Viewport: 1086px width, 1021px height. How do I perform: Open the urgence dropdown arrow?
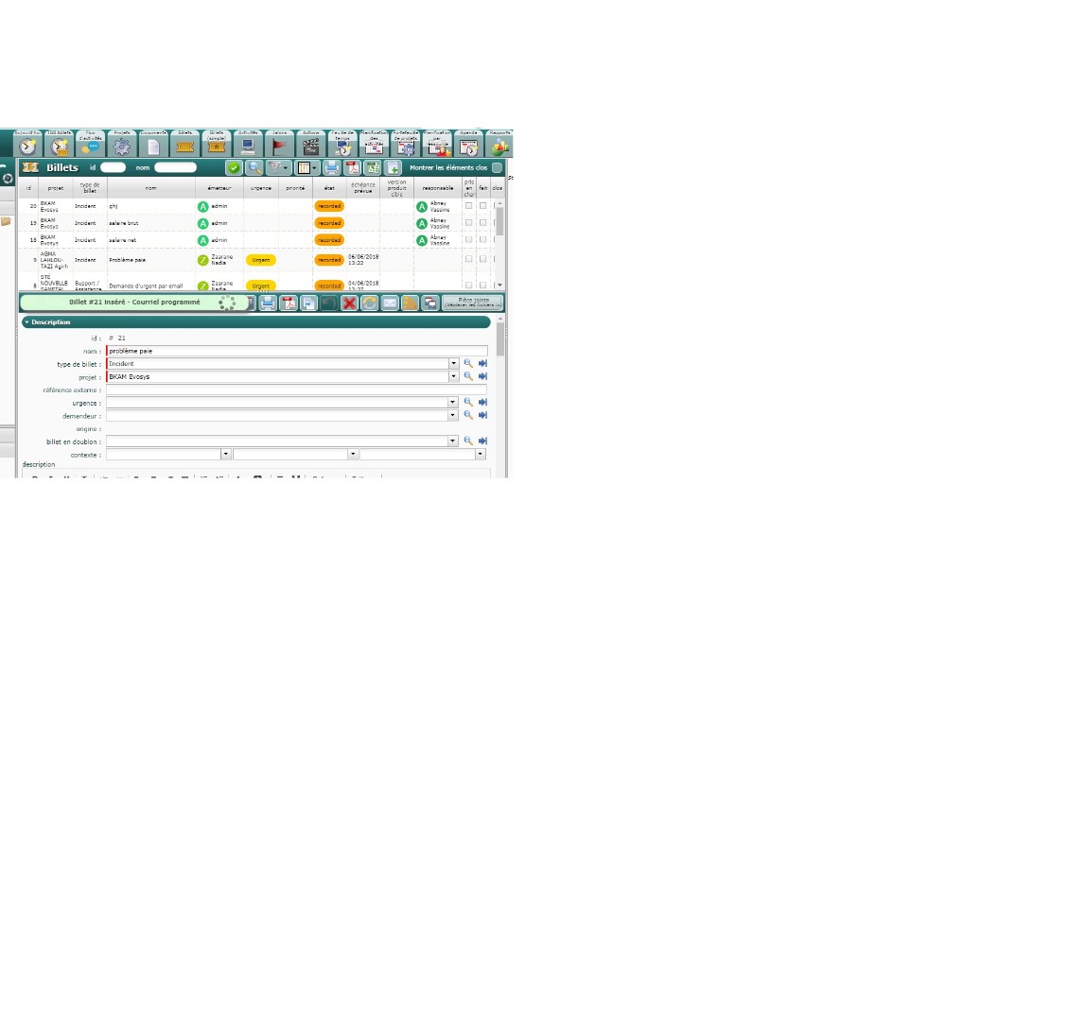tap(453, 402)
